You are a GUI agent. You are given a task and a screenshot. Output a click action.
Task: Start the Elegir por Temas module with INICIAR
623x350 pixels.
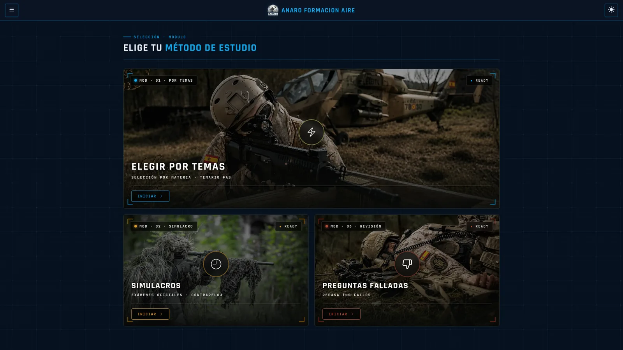click(150, 196)
